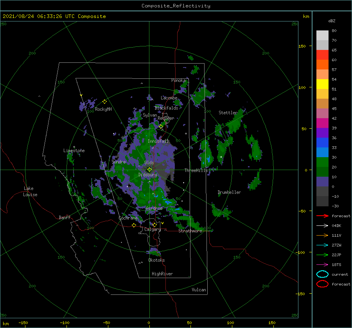Click the Lacombe town label
The height and width of the screenshot is (328, 352).
[x=169, y=98]
